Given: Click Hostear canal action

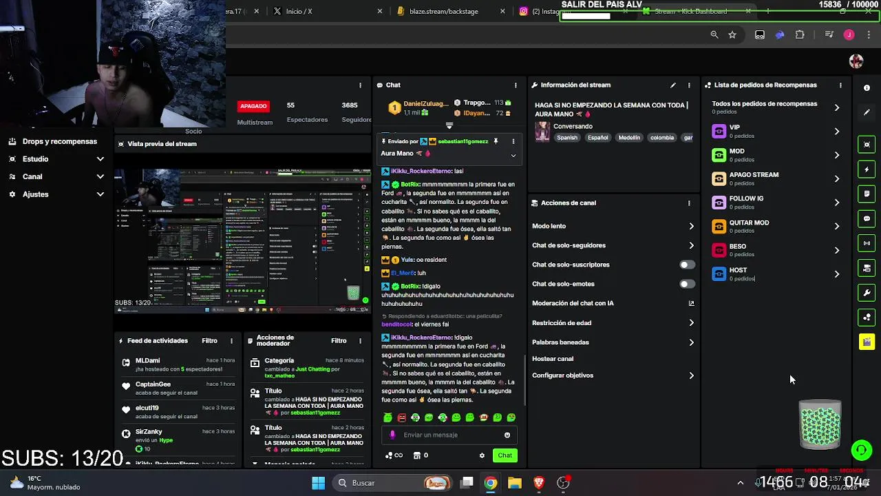Looking at the screenshot, I should click(x=553, y=359).
